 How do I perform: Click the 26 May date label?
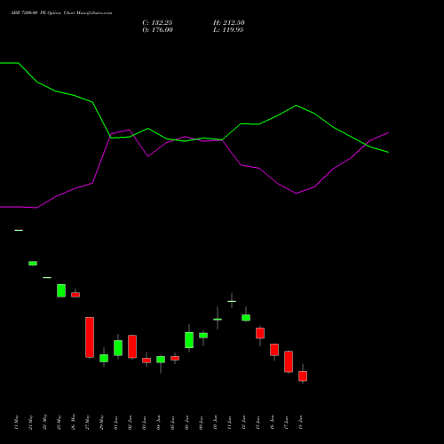[x=74, y=422]
